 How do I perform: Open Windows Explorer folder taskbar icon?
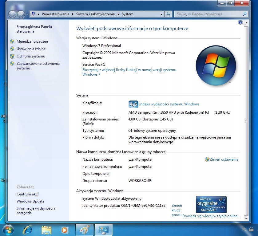tap(46, 230)
